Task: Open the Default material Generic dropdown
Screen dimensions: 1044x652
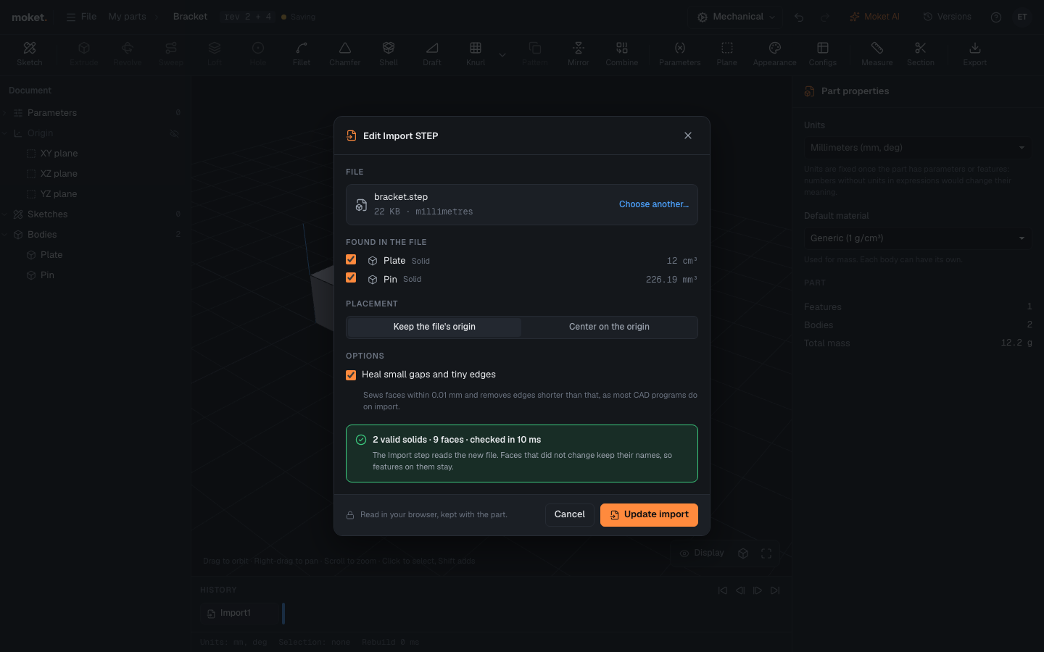Action: click(917, 238)
